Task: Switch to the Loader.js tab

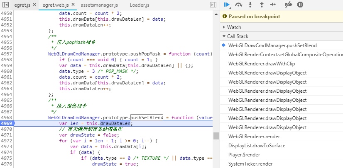Action: pos(140,5)
